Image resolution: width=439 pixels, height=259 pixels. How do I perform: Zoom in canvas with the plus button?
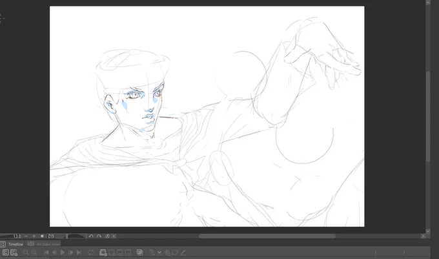(34, 236)
